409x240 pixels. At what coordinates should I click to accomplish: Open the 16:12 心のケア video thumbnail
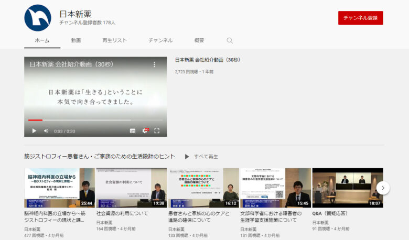pos(203,188)
